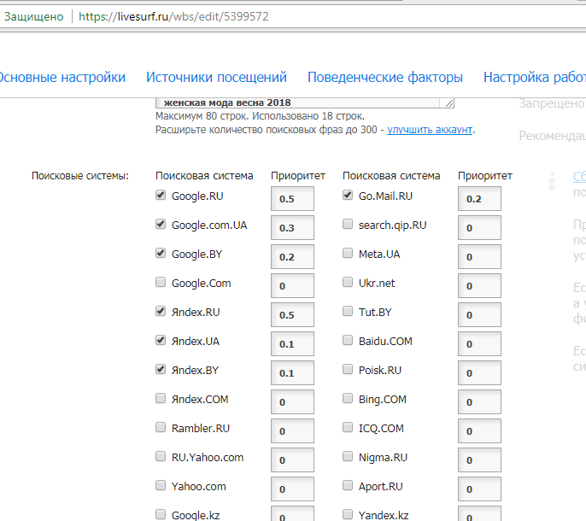The height and width of the screenshot is (521, 586).
Task: Enable the Google.Com search system
Action: (161, 283)
